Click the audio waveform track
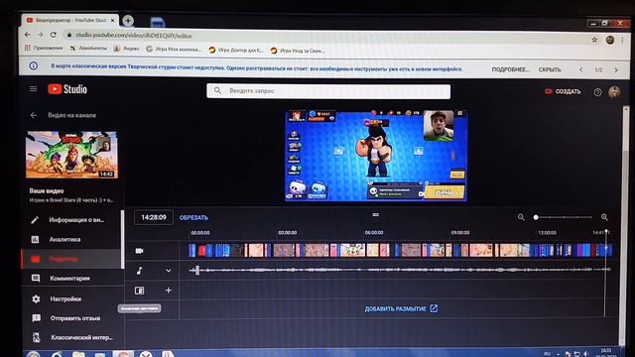This screenshot has width=635, height=357. click(x=400, y=270)
